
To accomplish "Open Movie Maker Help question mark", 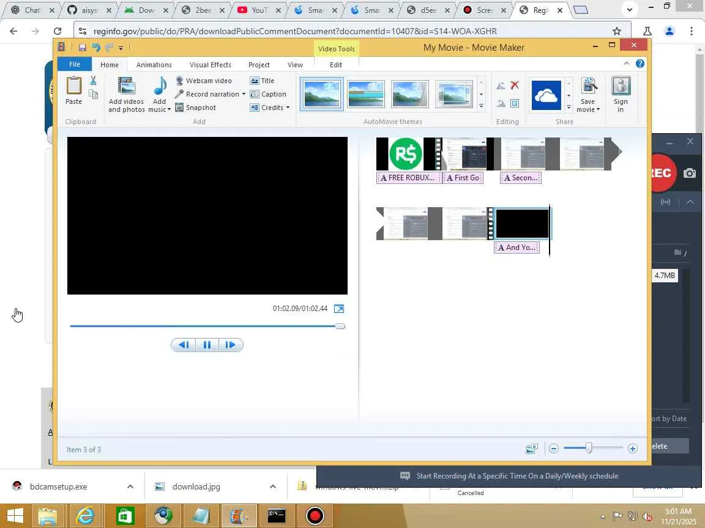I will tap(640, 64).
